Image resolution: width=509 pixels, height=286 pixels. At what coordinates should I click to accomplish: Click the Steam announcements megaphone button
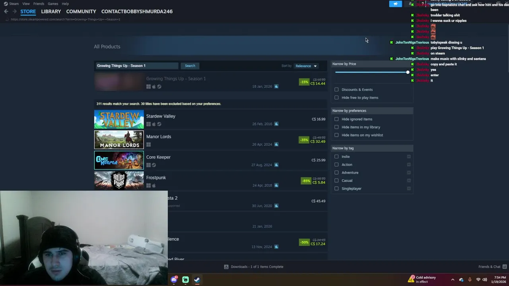395,4
